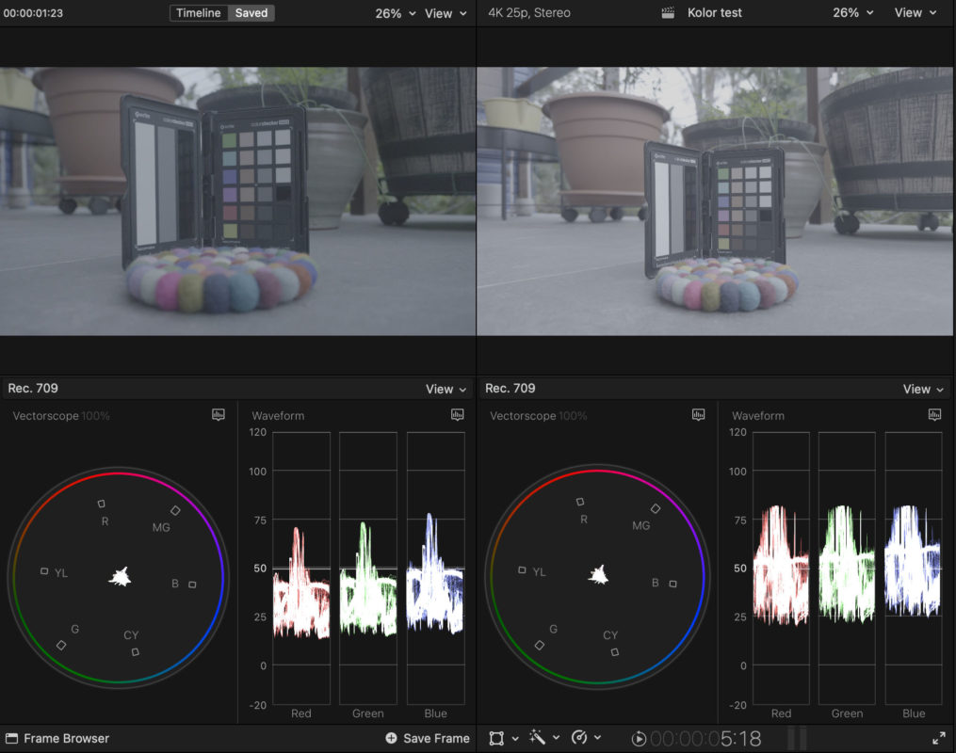Click left Rec. 709 label
Image resolution: width=956 pixels, height=753 pixels.
33,389
